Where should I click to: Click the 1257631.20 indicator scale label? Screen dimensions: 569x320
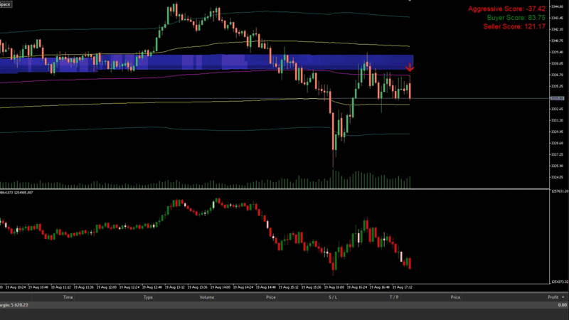560,191
